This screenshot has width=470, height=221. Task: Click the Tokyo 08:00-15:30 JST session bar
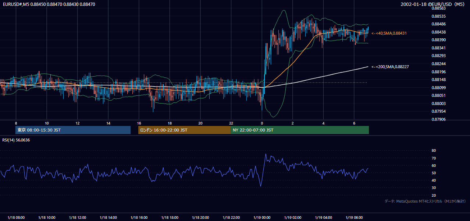click(73, 130)
